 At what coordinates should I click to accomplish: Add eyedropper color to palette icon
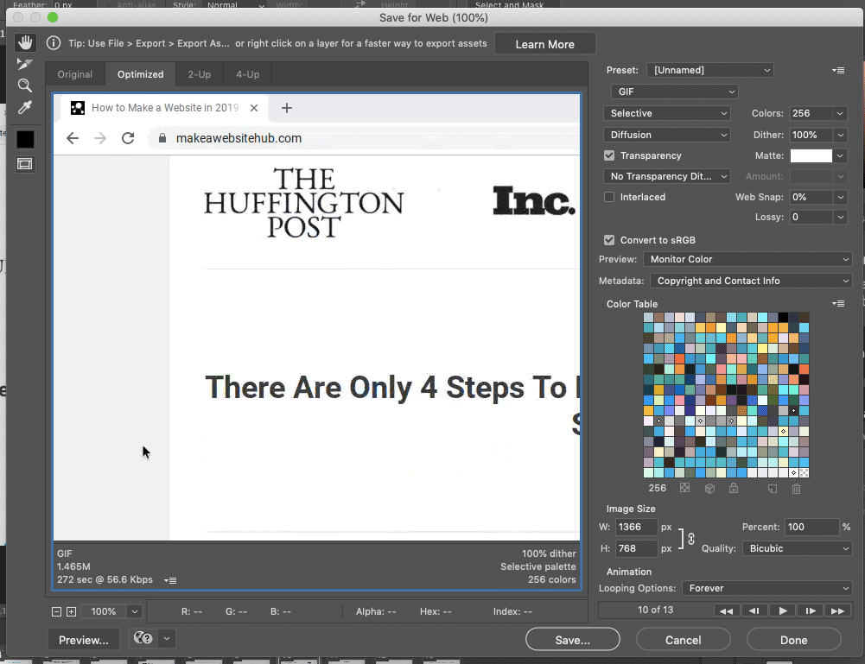point(773,488)
